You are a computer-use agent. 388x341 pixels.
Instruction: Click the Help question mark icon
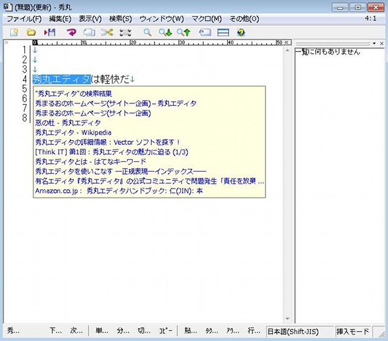coord(241,32)
